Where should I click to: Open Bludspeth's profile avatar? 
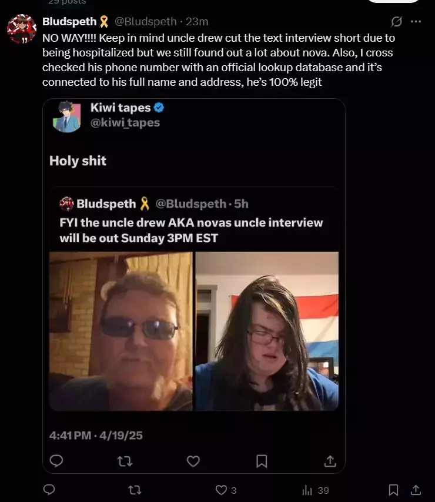22,29
